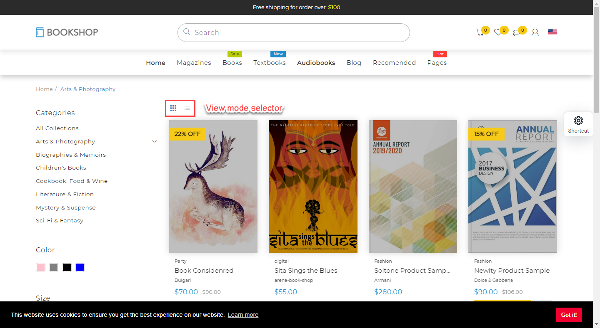
Task: Open the user account icon
Action: tap(535, 32)
